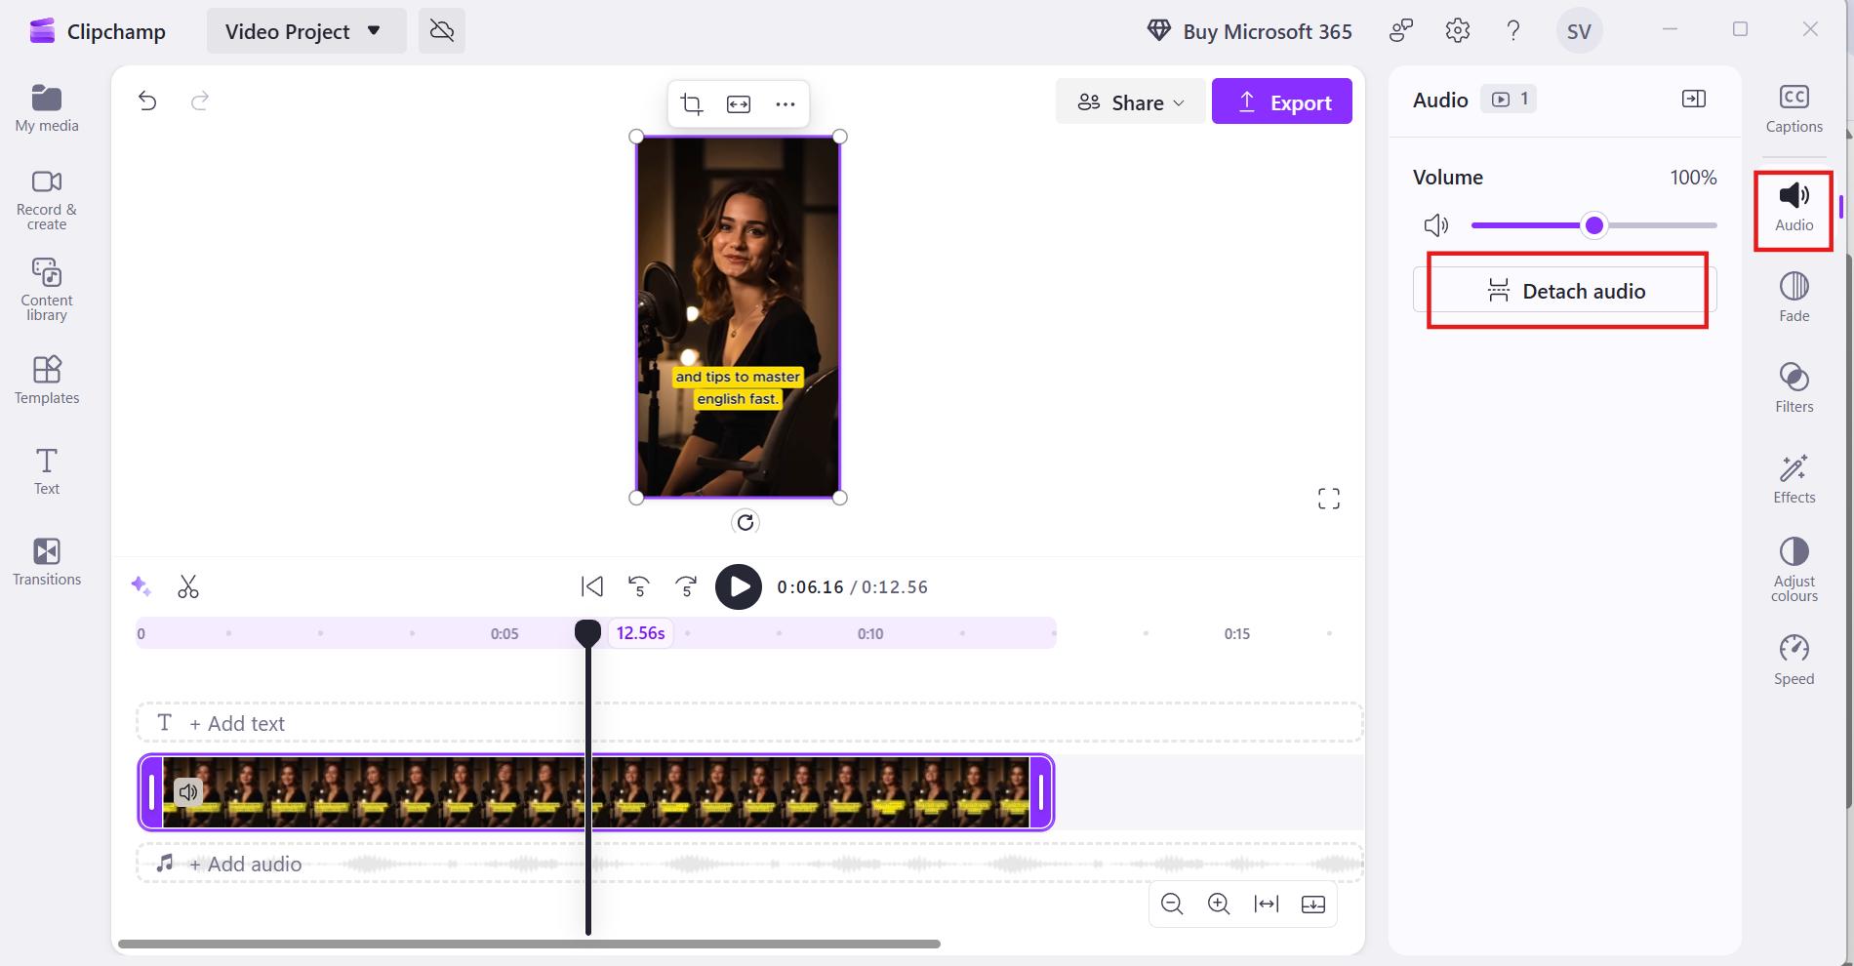Redo the last action
This screenshot has height=966, width=1854.
pyautogui.click(x=200, y=101)
